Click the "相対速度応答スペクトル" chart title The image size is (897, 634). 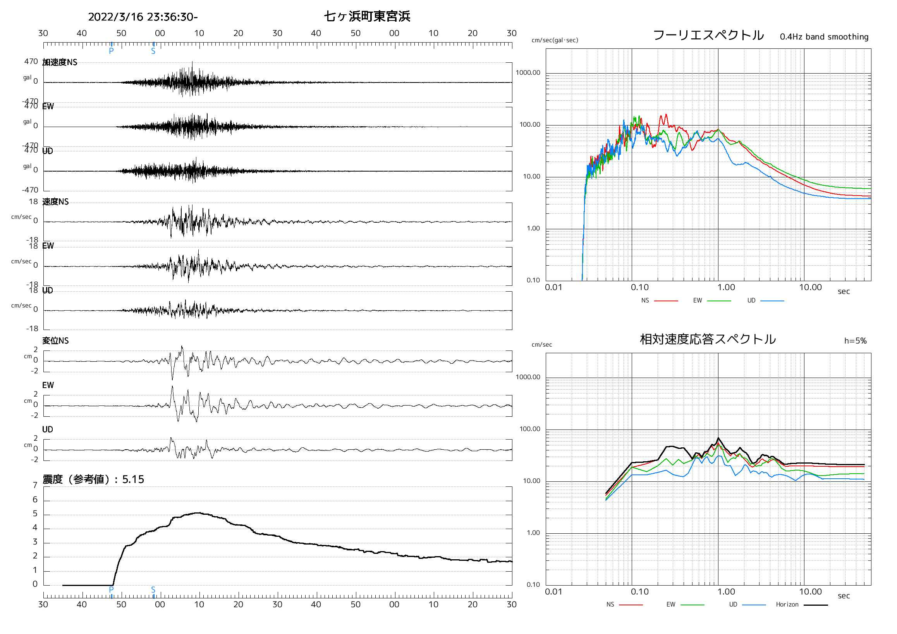pyautogui.click(x=708, y=339)
